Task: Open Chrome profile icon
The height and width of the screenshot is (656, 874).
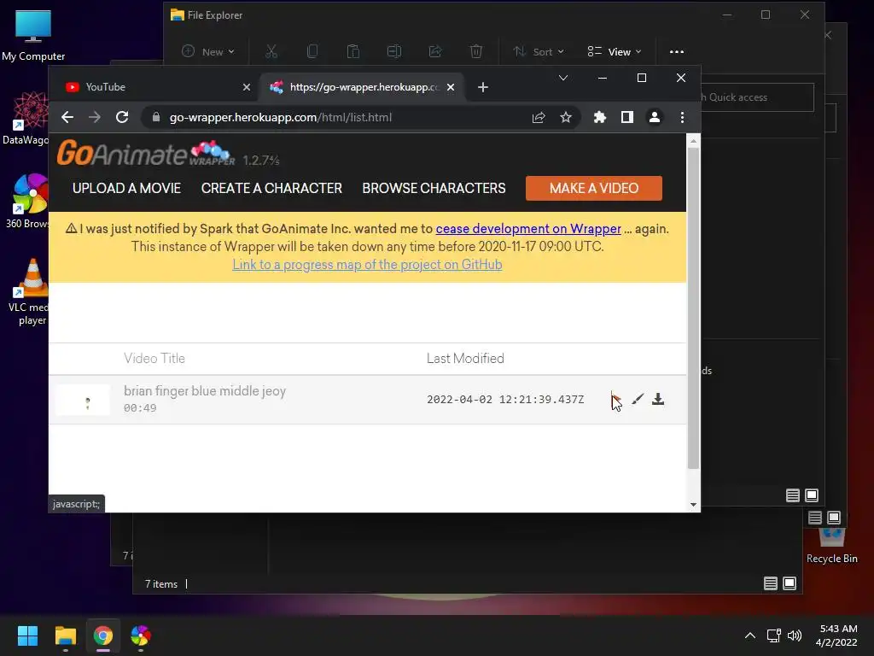Action: click(655, 117)
